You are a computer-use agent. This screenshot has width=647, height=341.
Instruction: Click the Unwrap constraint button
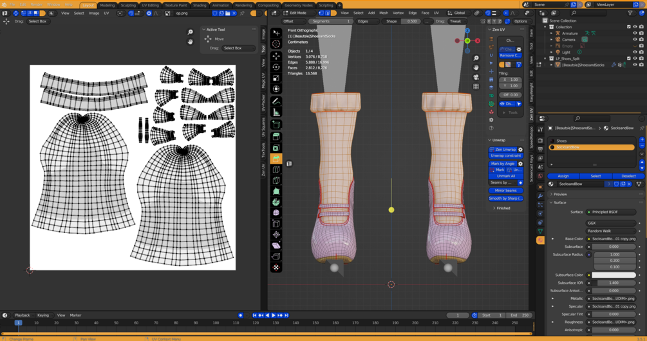506,155
